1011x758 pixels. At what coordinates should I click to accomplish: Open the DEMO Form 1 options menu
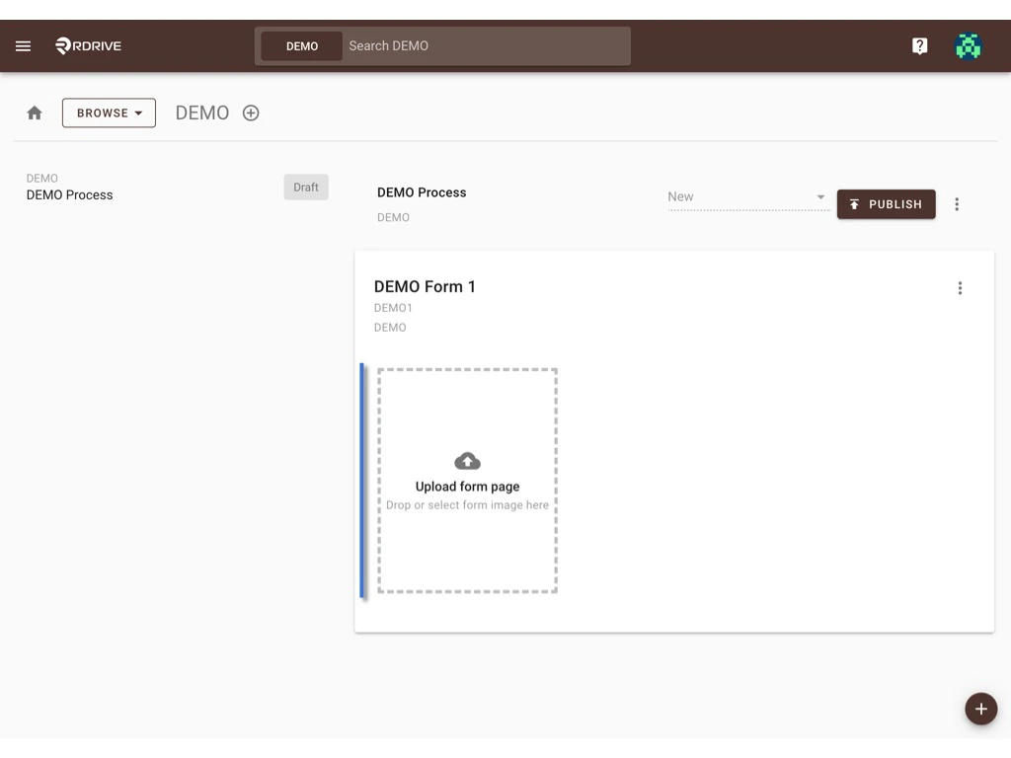click(960, 287)
